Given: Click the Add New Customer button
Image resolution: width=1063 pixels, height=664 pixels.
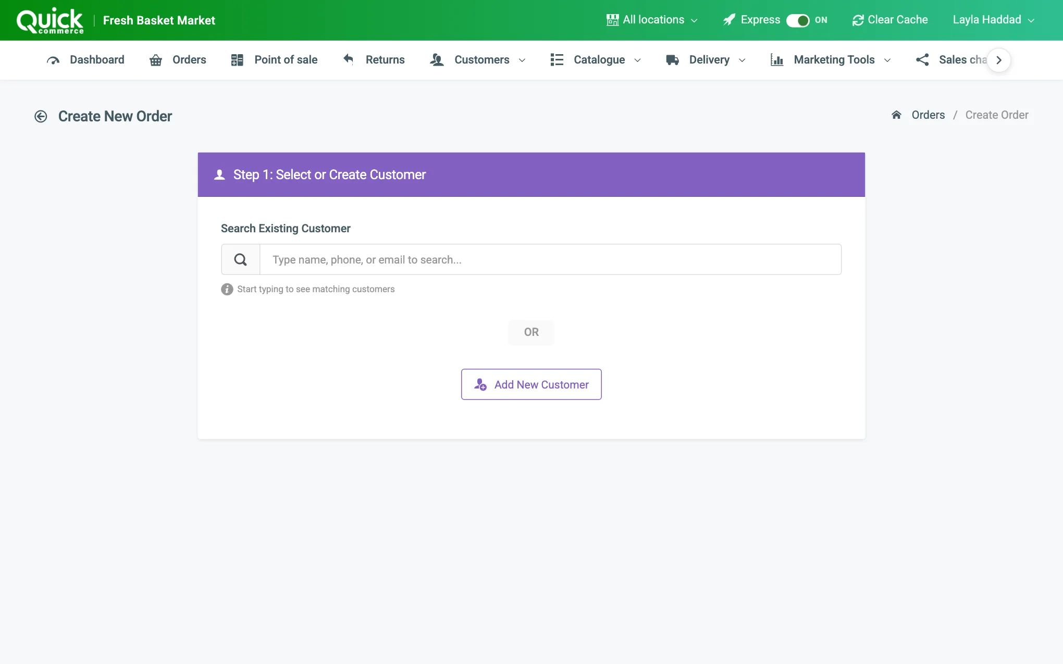Looking at the screenshot, I should pos(531,384).
